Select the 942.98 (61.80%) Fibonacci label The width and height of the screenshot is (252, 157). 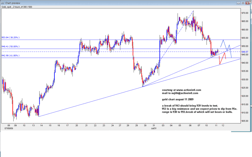tap(10, 56)
